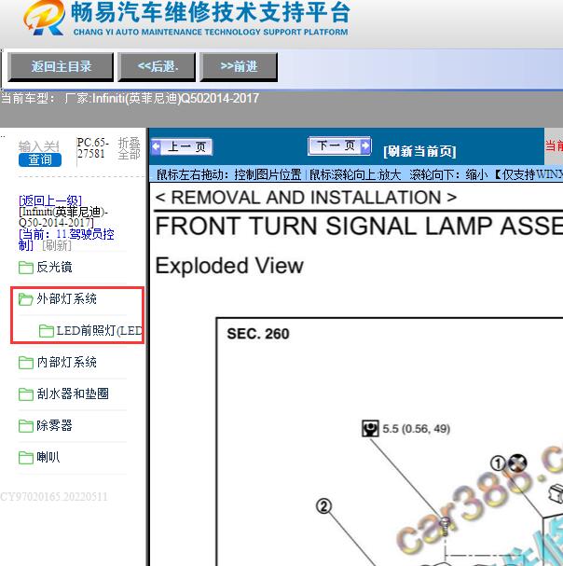Click the FRONT TURN SIGNAL LAMP title
The image size is (563, 566).
[x=359, y=227]
